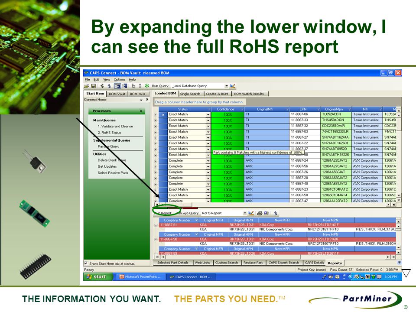Click the system tray help question icon
Image resolution: width=416 pixels, height=312 pixels.
pos(337,277)
